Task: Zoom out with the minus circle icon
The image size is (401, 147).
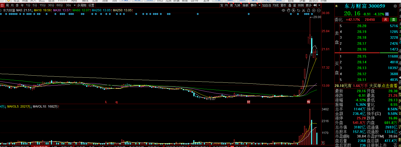Action: coord(319,10)
